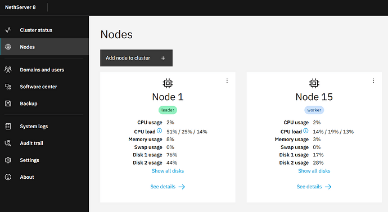Image resolution: width=388 pixels, height=212 pixels.
Task: Open the Backup section
Action: point(44,103)
